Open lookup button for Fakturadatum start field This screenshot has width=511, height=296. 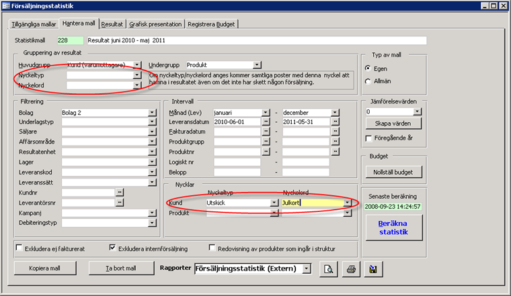coord(267,132)
